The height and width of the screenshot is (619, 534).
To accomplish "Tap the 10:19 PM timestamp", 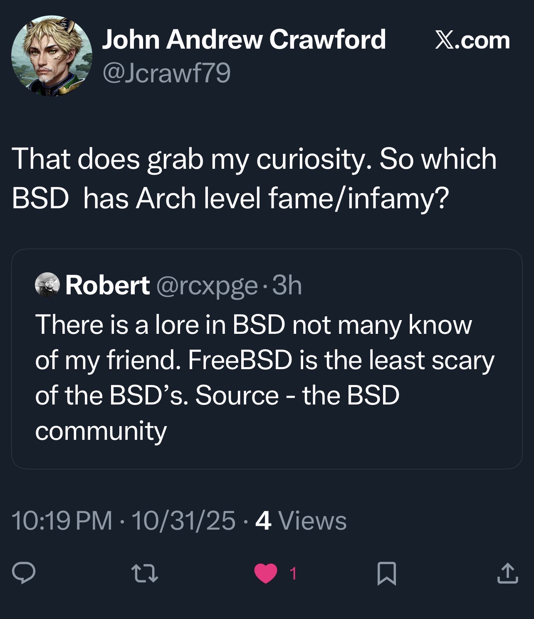I will coord(62,520).
